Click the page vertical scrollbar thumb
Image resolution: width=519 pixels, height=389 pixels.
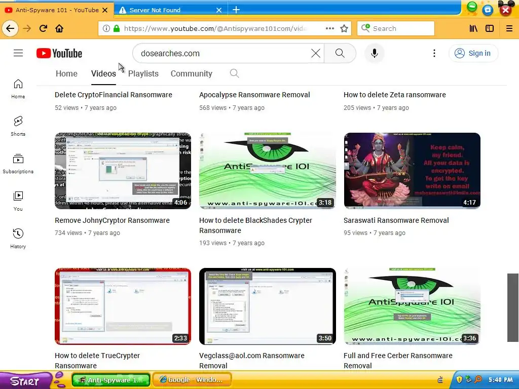point(513,307)
